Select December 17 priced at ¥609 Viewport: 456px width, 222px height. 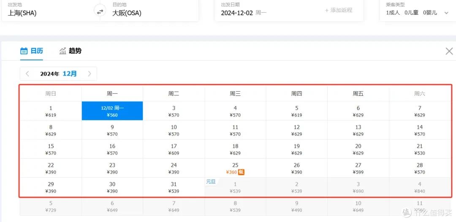pyautogui.click(x=174, y=149)
